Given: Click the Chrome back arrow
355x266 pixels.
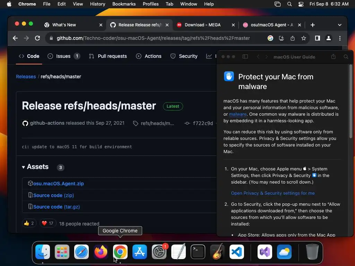Looking at the screenshot, I should [x=15, y=38].
